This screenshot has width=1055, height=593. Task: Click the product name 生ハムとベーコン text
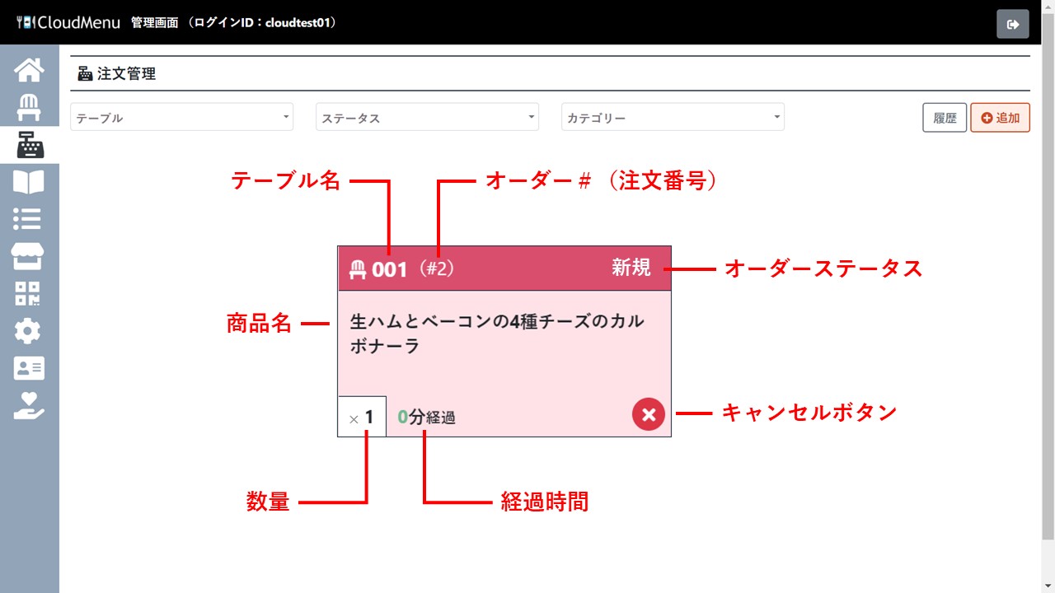(x=496, y=334)
